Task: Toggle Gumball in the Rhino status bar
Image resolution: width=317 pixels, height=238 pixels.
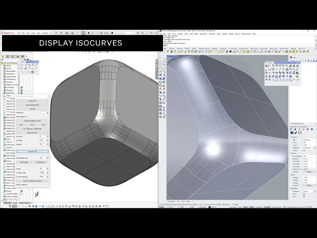Action: point(267,207)
